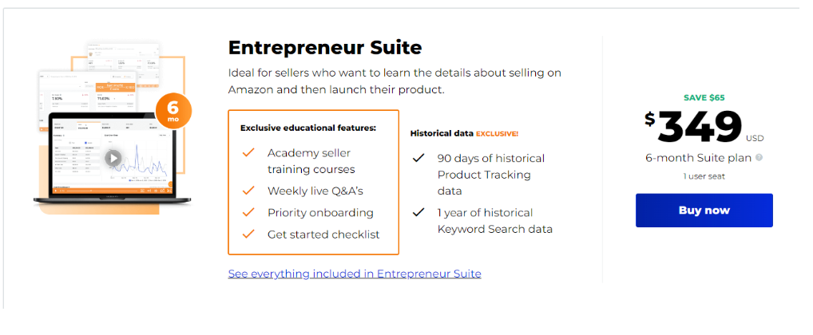Click the video progress bar on laptop screen
Viewport: 813px width, 335px height.
(x=102, y=191)
